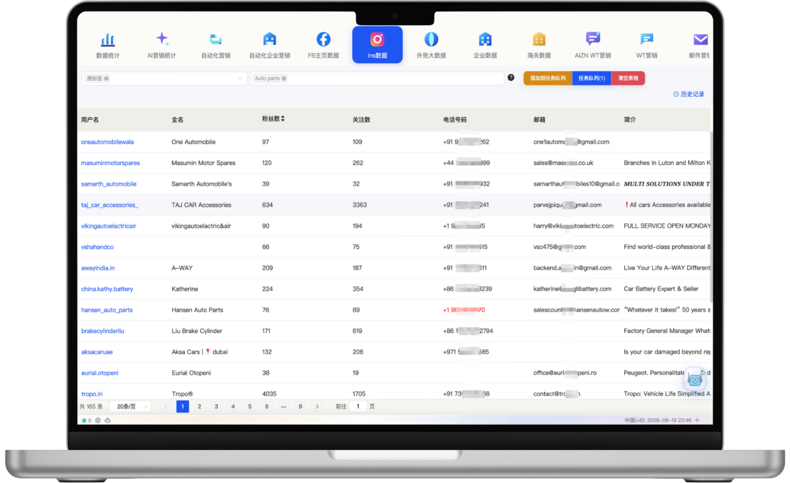This screenshot has height=483, width=790.
Task: Remove the Auto parts keyword tag
Action: coord(284,79)
